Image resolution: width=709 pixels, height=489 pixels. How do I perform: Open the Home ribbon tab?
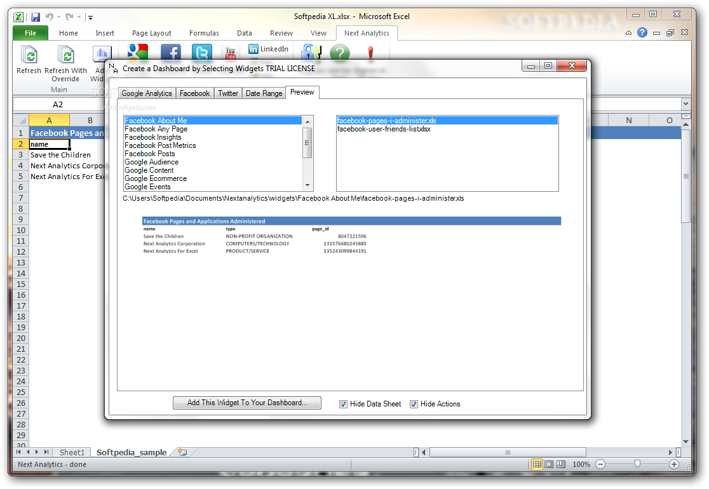(68, 33)
